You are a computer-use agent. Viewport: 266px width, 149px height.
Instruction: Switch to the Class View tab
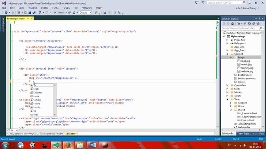(x=259, y=134)
